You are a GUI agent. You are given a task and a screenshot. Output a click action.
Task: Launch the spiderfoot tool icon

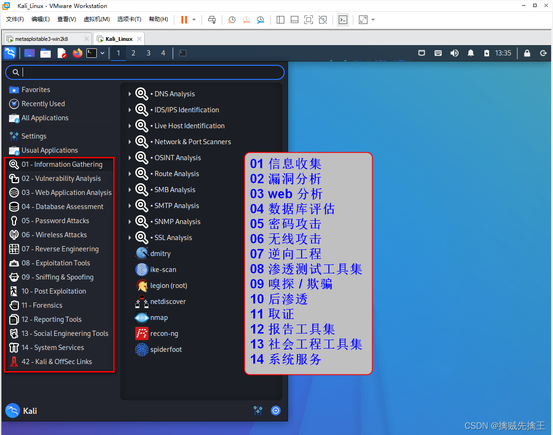coord(142,350)
